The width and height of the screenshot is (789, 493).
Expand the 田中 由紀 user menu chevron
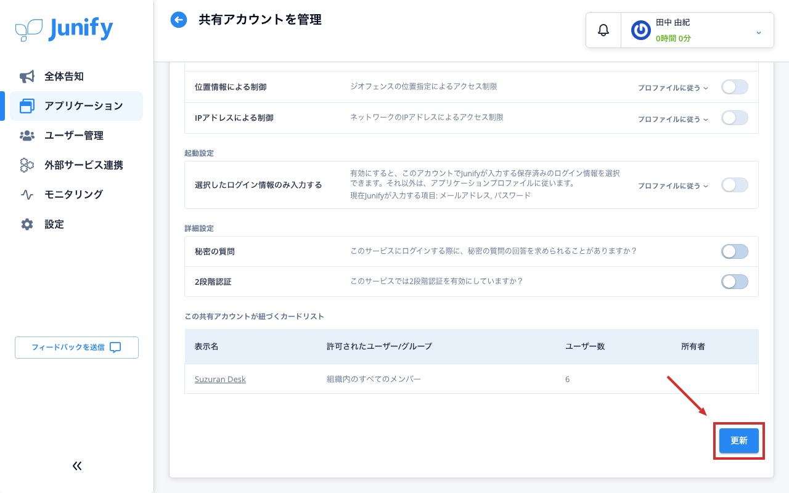tap(759, 32)
